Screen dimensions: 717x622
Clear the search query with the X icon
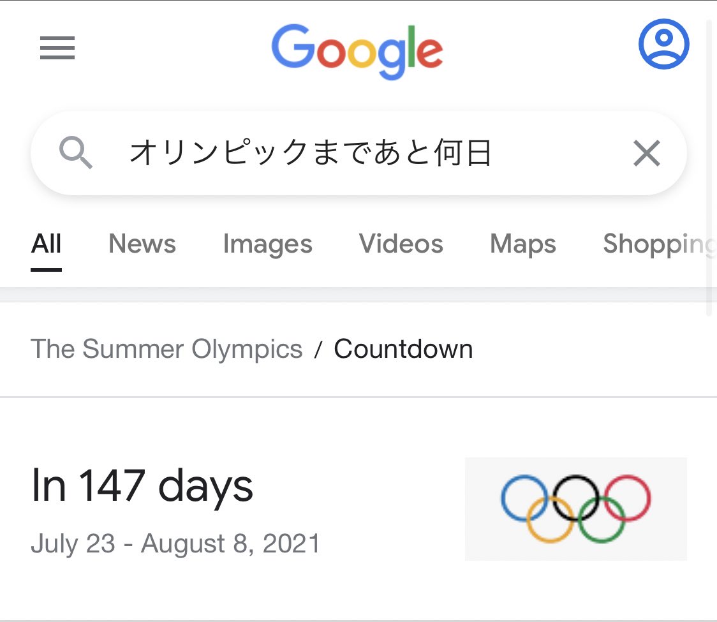(646, 153)
